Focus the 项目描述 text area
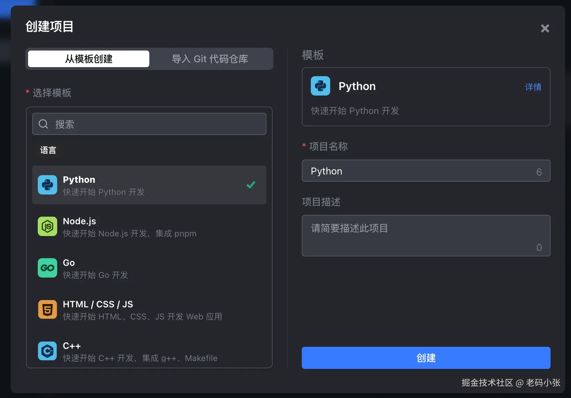 (426, 236)
